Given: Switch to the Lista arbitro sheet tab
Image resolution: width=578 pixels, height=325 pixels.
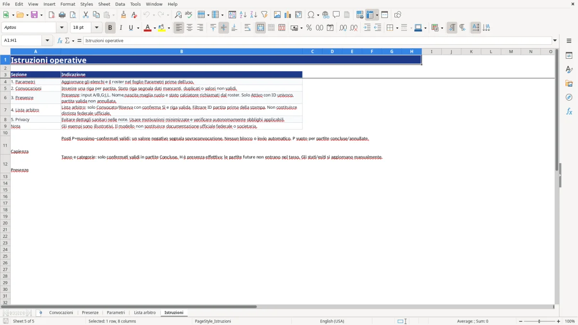Looking at the screenshot, I should [144, 313].
